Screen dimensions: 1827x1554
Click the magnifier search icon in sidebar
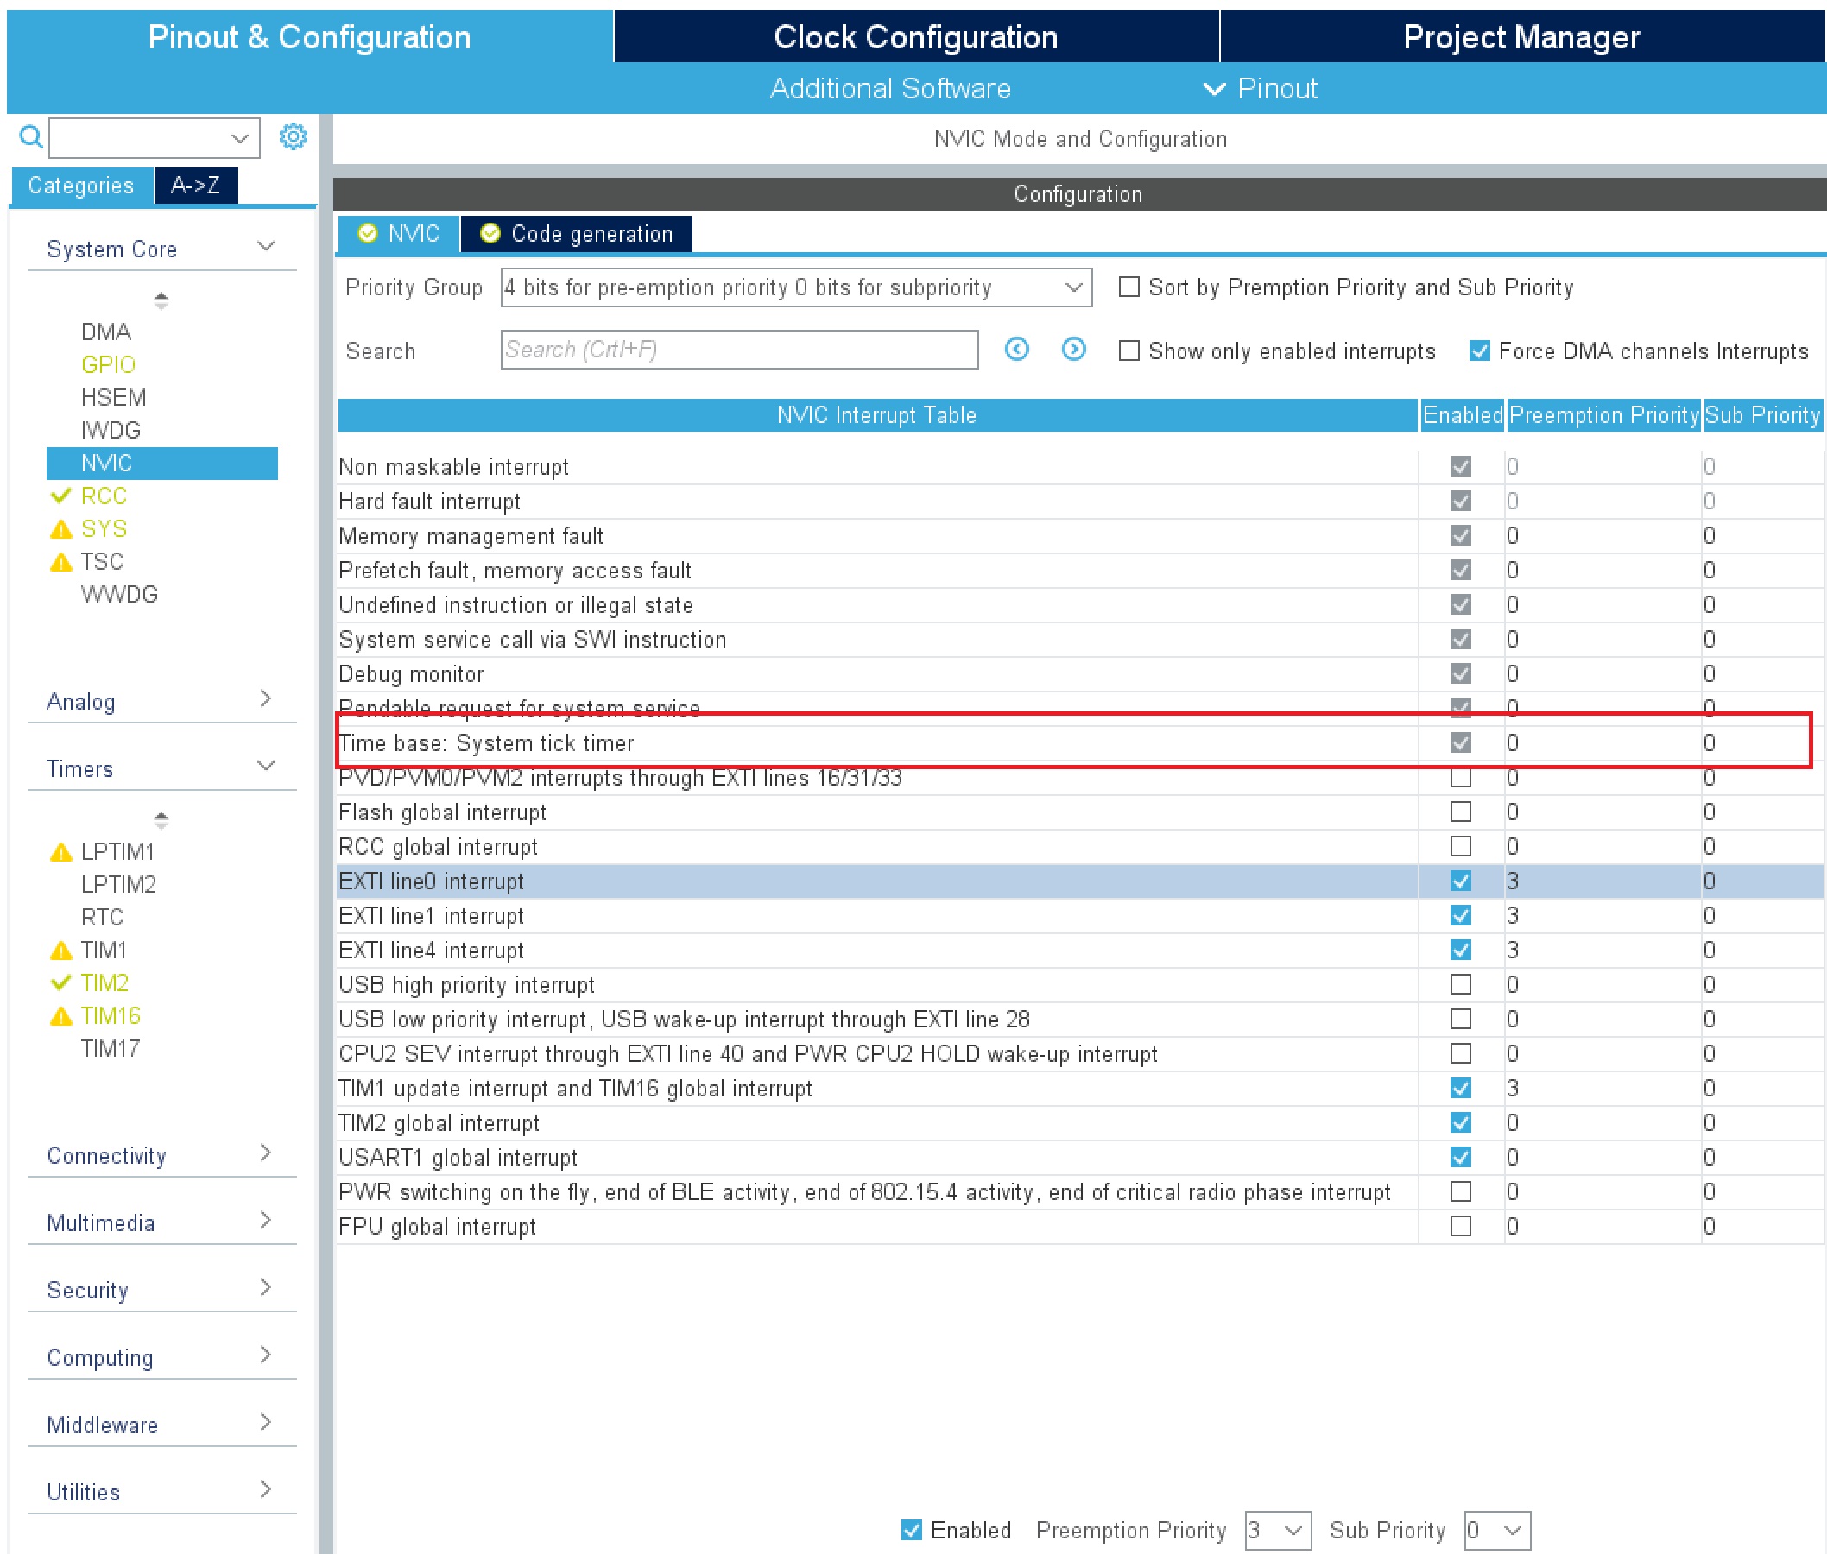tap(31, 137)
